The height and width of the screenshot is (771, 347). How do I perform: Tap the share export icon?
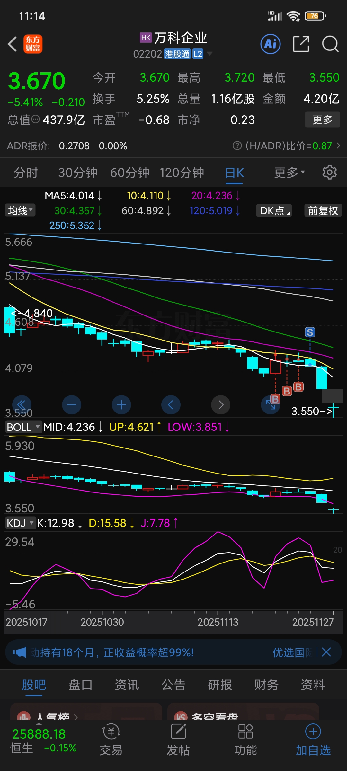pos(301,44)
